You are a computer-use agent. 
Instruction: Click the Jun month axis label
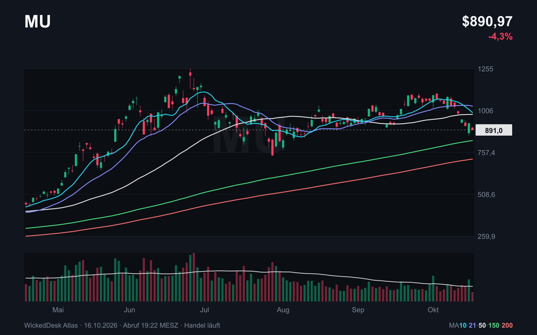[130, 310]
